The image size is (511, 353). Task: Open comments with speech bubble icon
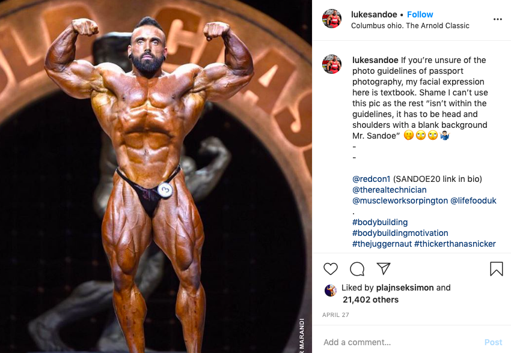[x=357, y=269]
